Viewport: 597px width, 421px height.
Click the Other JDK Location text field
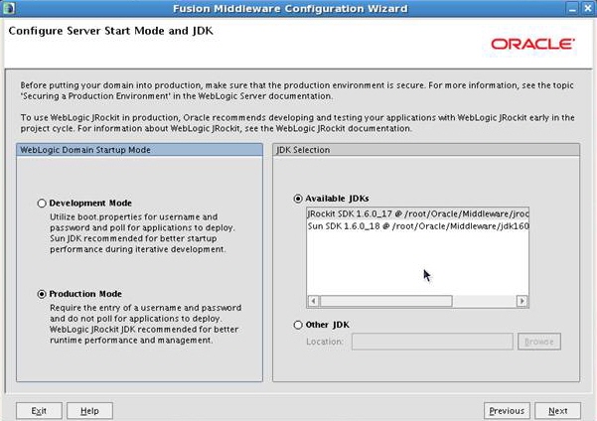431,342
